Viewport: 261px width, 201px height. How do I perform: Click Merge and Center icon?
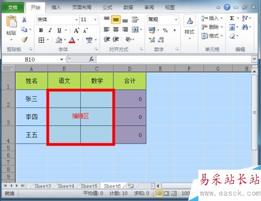(x=135, y=30)
